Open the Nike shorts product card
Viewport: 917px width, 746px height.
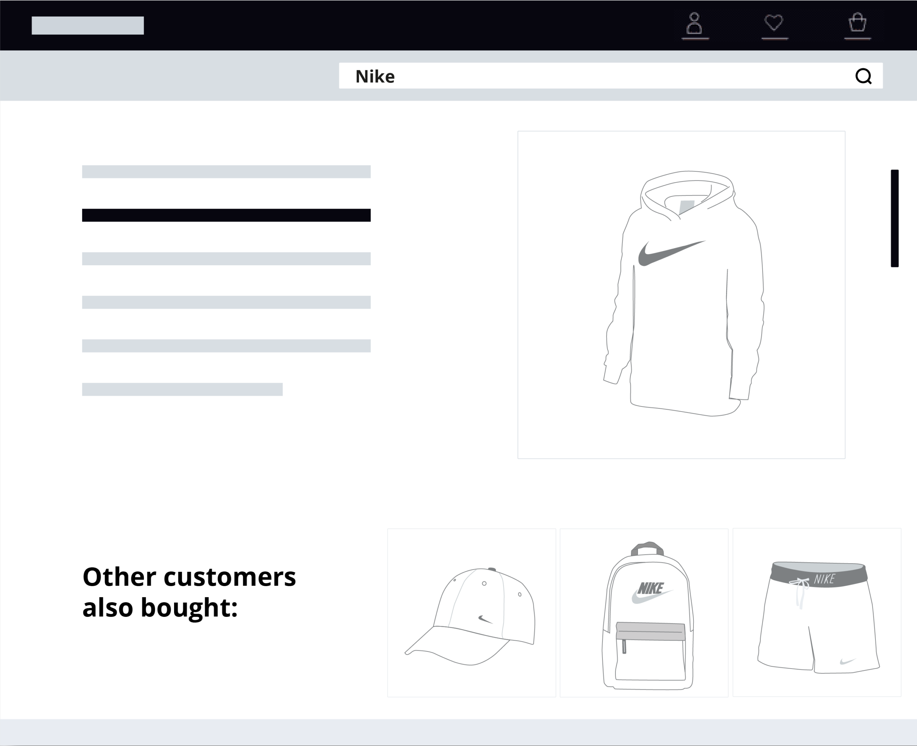(x=817, y=612)
